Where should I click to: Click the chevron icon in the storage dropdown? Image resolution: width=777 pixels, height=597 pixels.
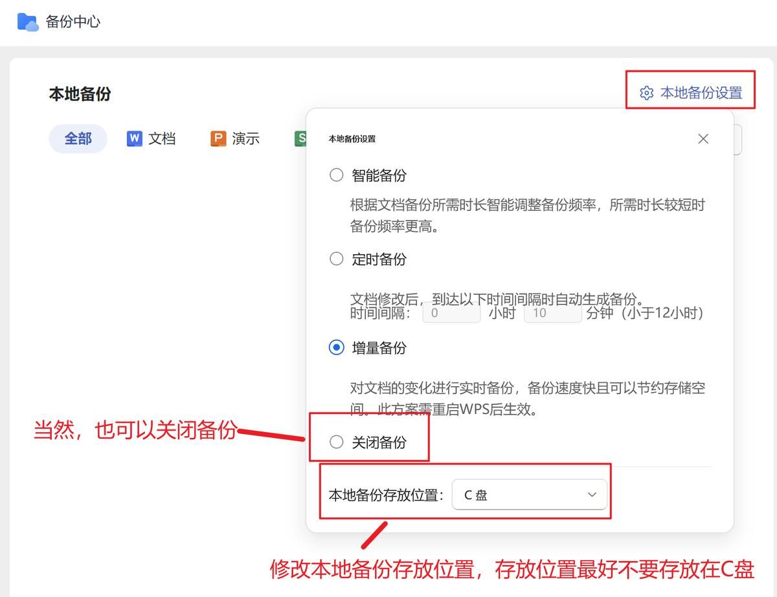click(x=591, y=494)
